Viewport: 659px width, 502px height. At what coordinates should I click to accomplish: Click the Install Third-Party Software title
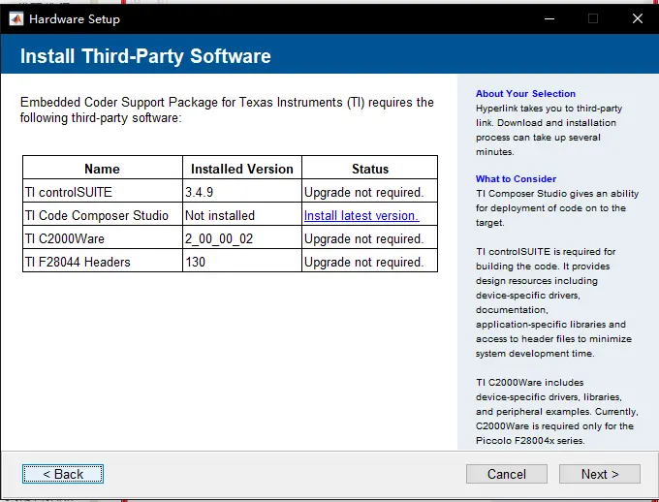point(145,56)
